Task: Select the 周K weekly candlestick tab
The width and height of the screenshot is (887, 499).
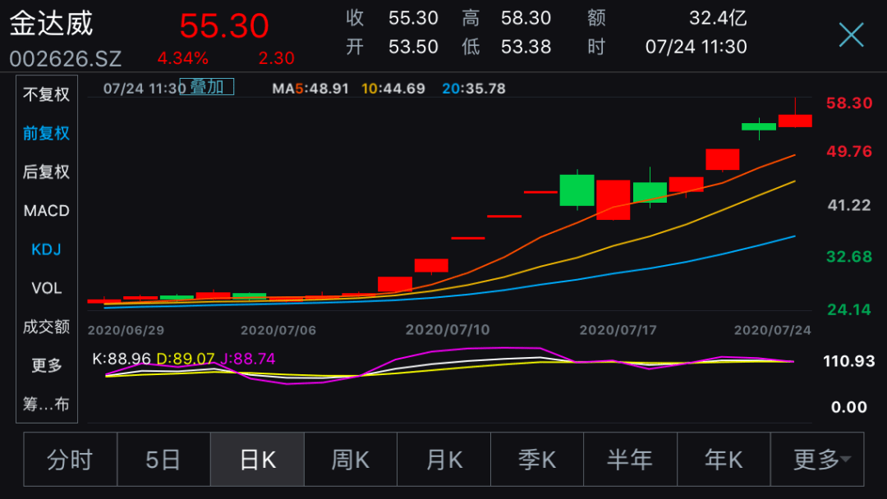Action: coord(351,460)
